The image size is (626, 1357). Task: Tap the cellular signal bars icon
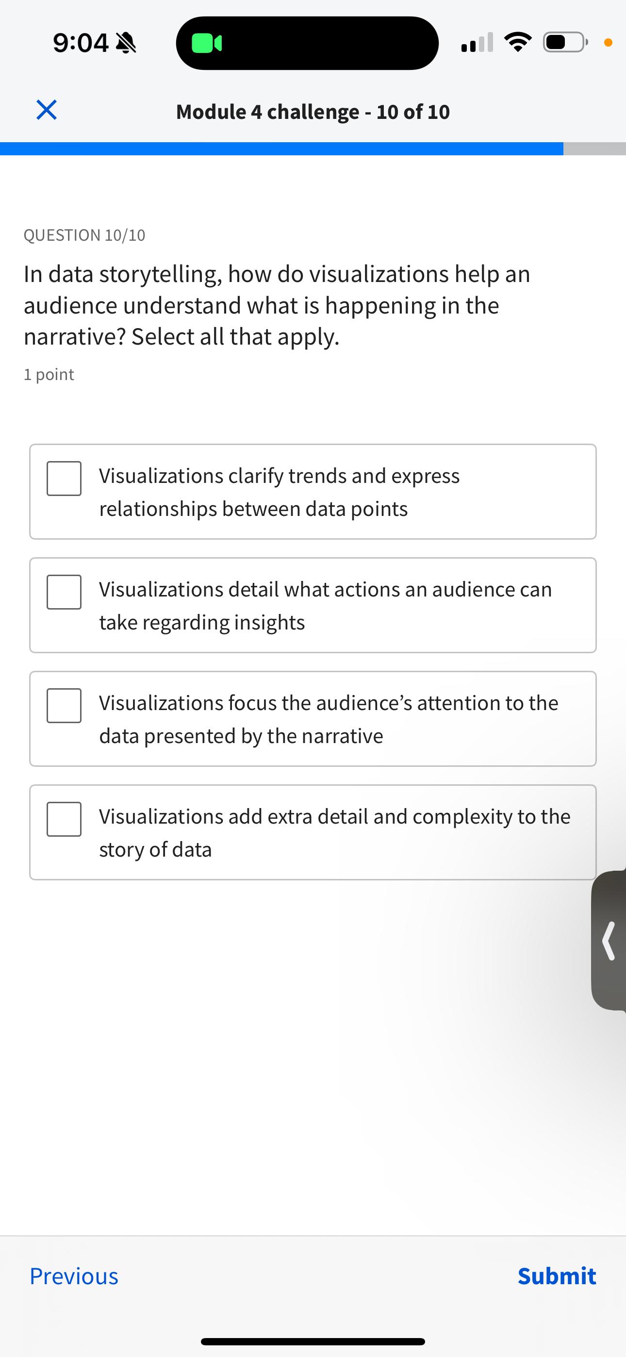click(x=477, y=43)
